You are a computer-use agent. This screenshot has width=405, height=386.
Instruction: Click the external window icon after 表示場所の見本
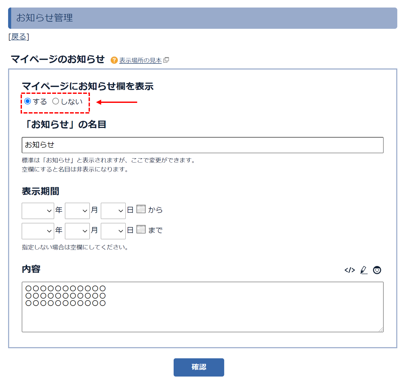pos(167,60)
